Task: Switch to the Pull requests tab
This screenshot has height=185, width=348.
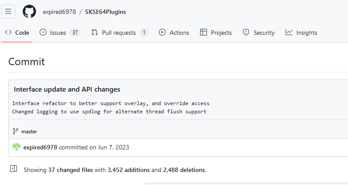Action: point(119,33)
